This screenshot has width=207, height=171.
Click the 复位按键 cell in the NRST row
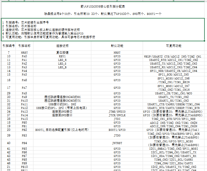tap(62, 53)
